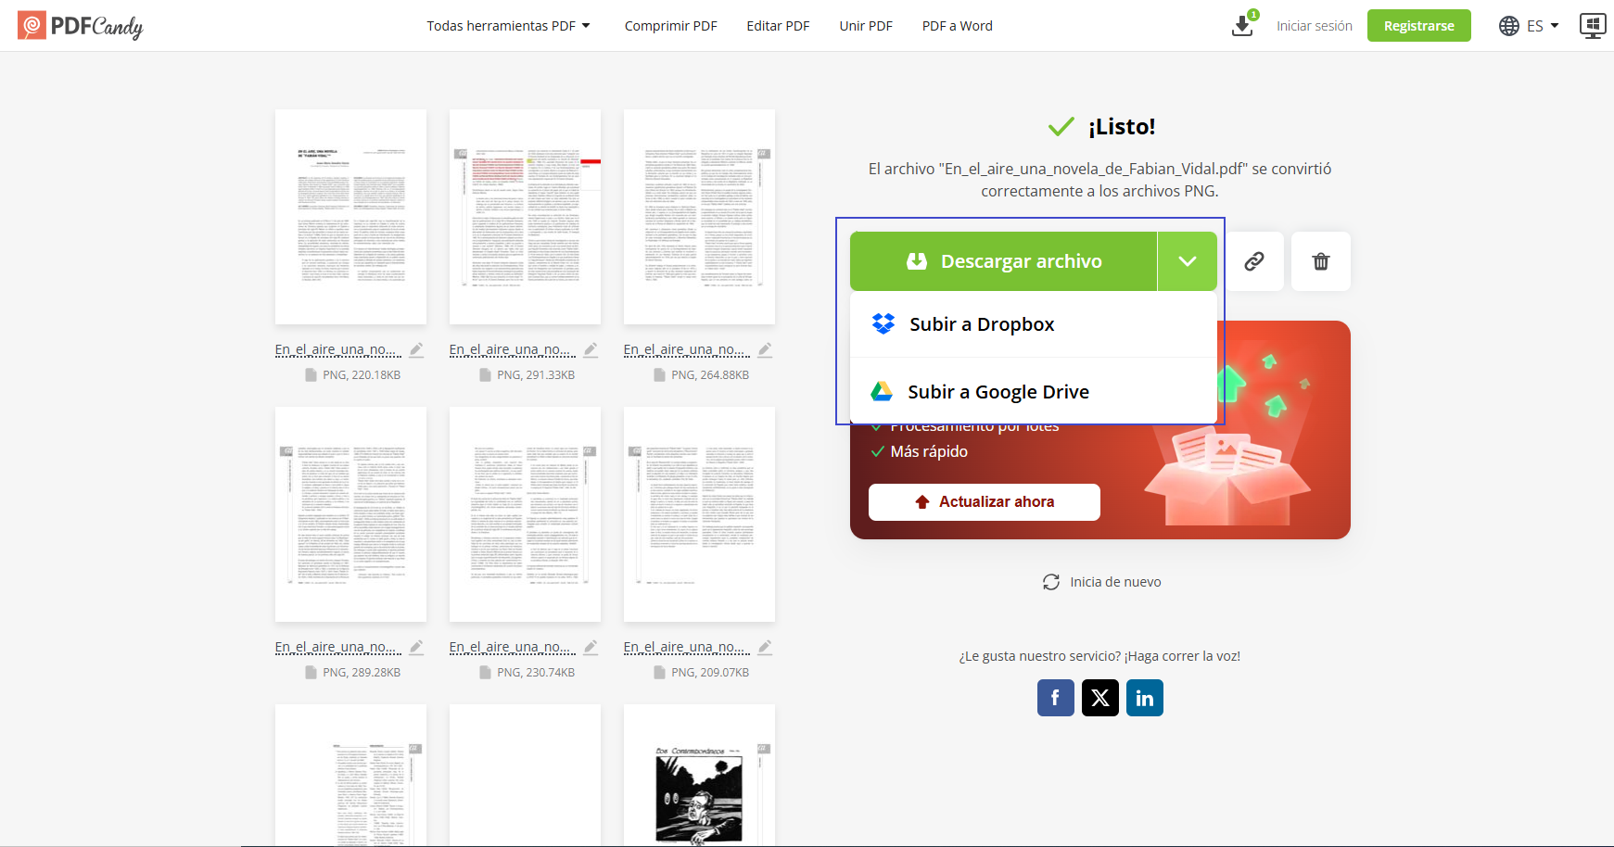Open the page thumbnail of the 209.07KB PNG
1614x847 pixels.
pos(699,514)
